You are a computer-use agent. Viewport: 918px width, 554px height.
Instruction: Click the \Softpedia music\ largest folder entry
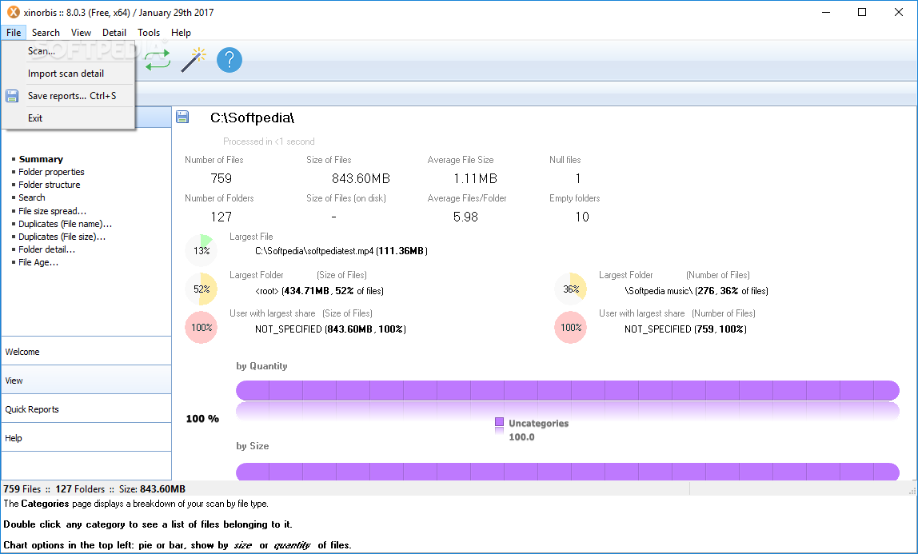[696, 291]
